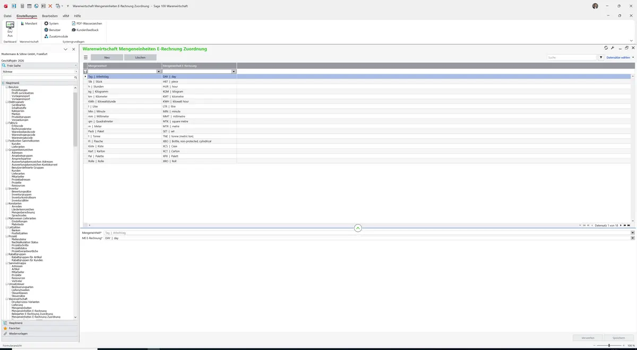
Task: Click the red X icon in the quick access toolbar
Action: [x=50, y=6]
